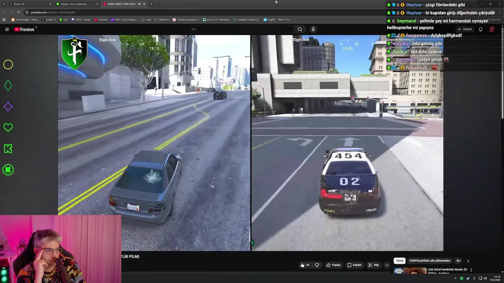The width and height of the screenshot is (504, 283).
Task: Open taskbar clock showing 21:18
Action: pos(495,278)
